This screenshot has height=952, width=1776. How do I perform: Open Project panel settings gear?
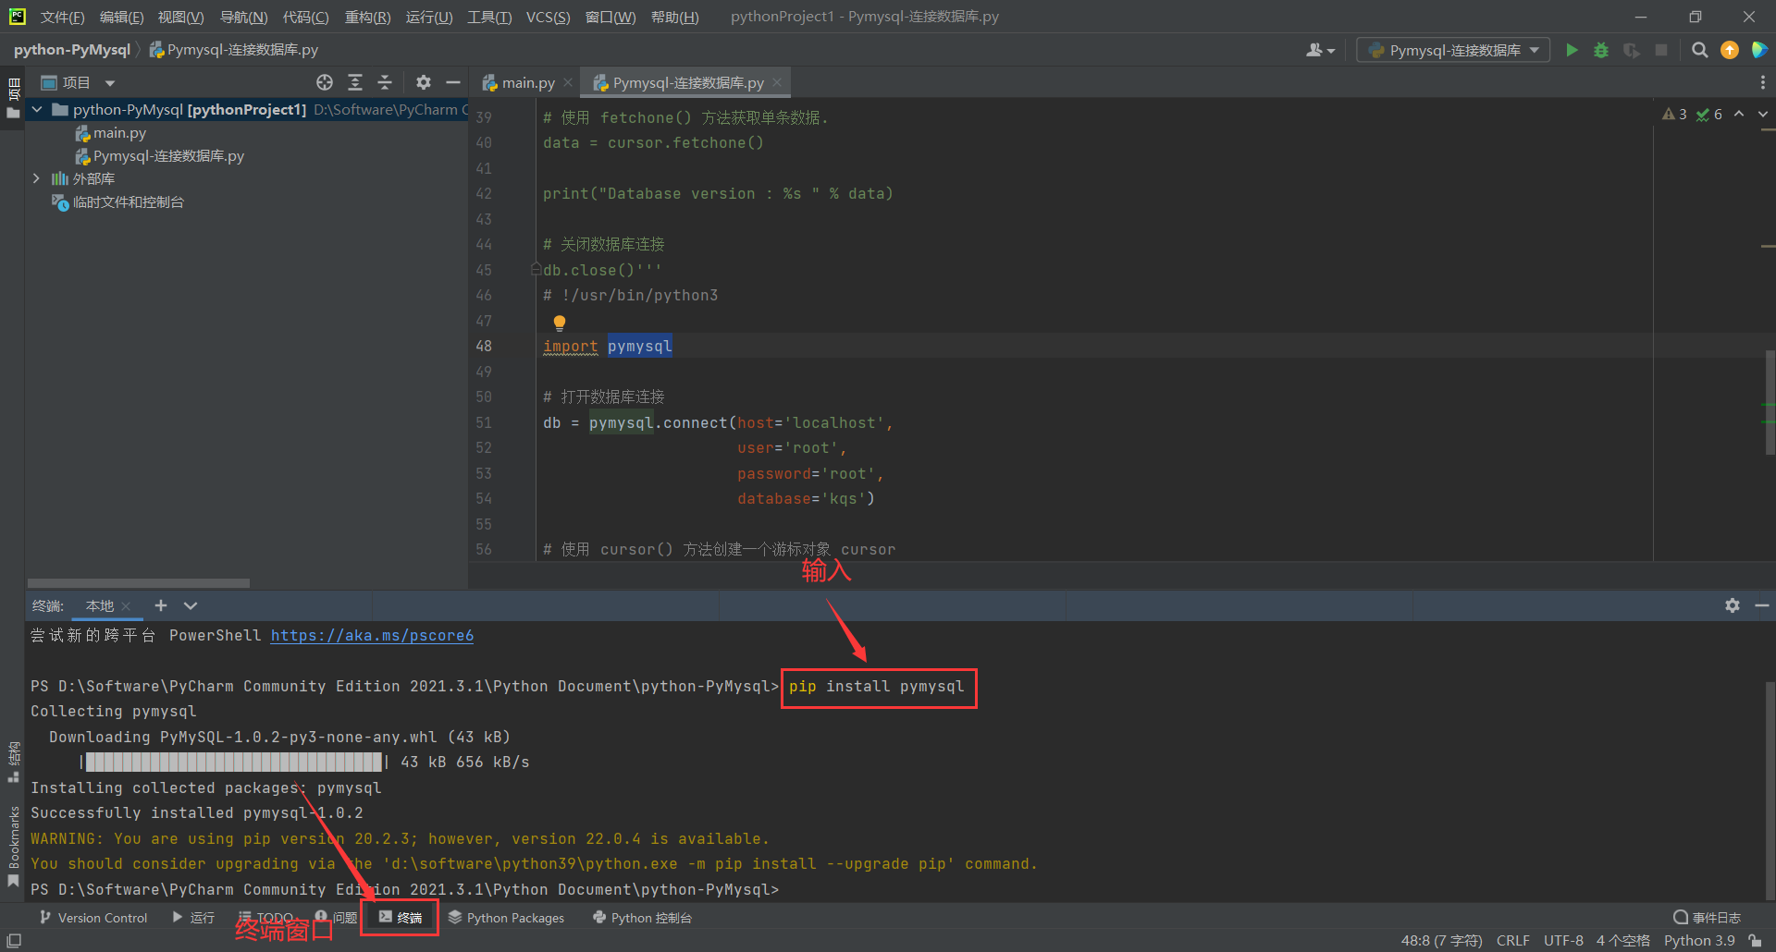[423, 82]
